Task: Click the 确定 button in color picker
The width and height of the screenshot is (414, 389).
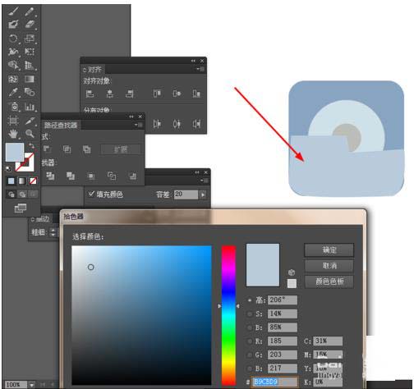Action: [329, 250]
